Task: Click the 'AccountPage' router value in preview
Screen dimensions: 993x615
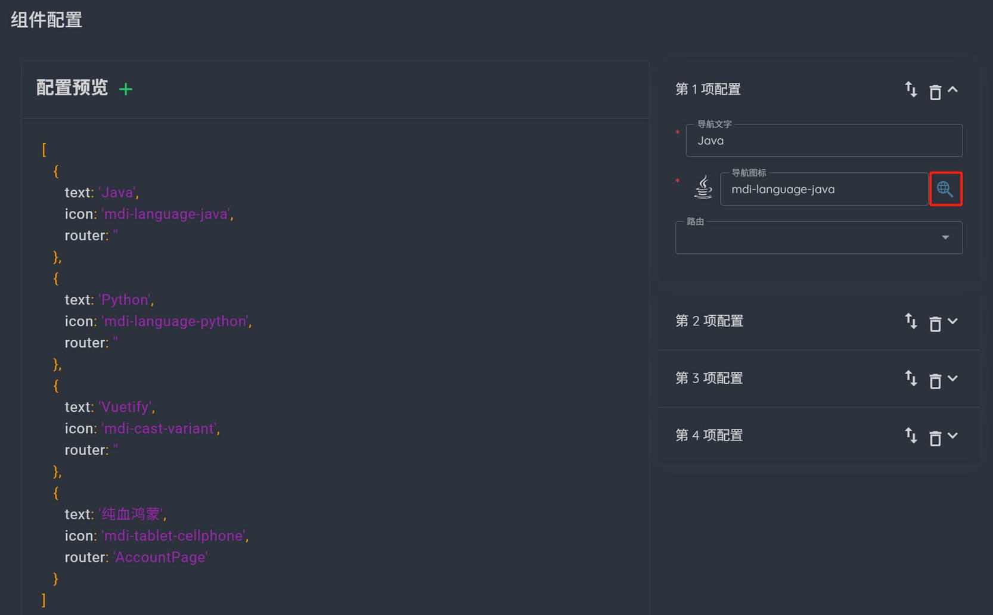Action: pyautogui.click(x=160, y=557)
